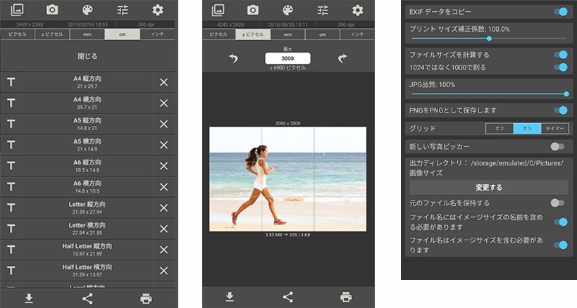577x308 pixels.
Task: Delete the A6 横方向 preset
Action: pyautogui.click(x=163, y=187)
